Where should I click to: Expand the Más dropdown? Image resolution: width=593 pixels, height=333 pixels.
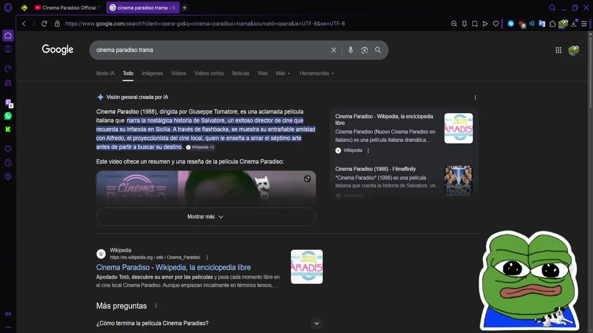(x=283, y=74)
